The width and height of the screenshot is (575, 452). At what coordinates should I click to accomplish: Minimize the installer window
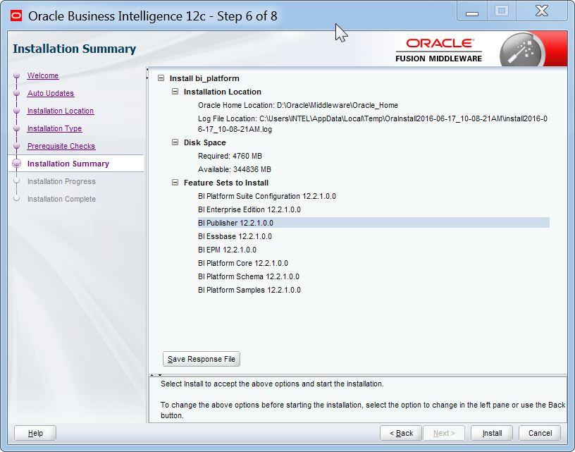click(472, 12)
